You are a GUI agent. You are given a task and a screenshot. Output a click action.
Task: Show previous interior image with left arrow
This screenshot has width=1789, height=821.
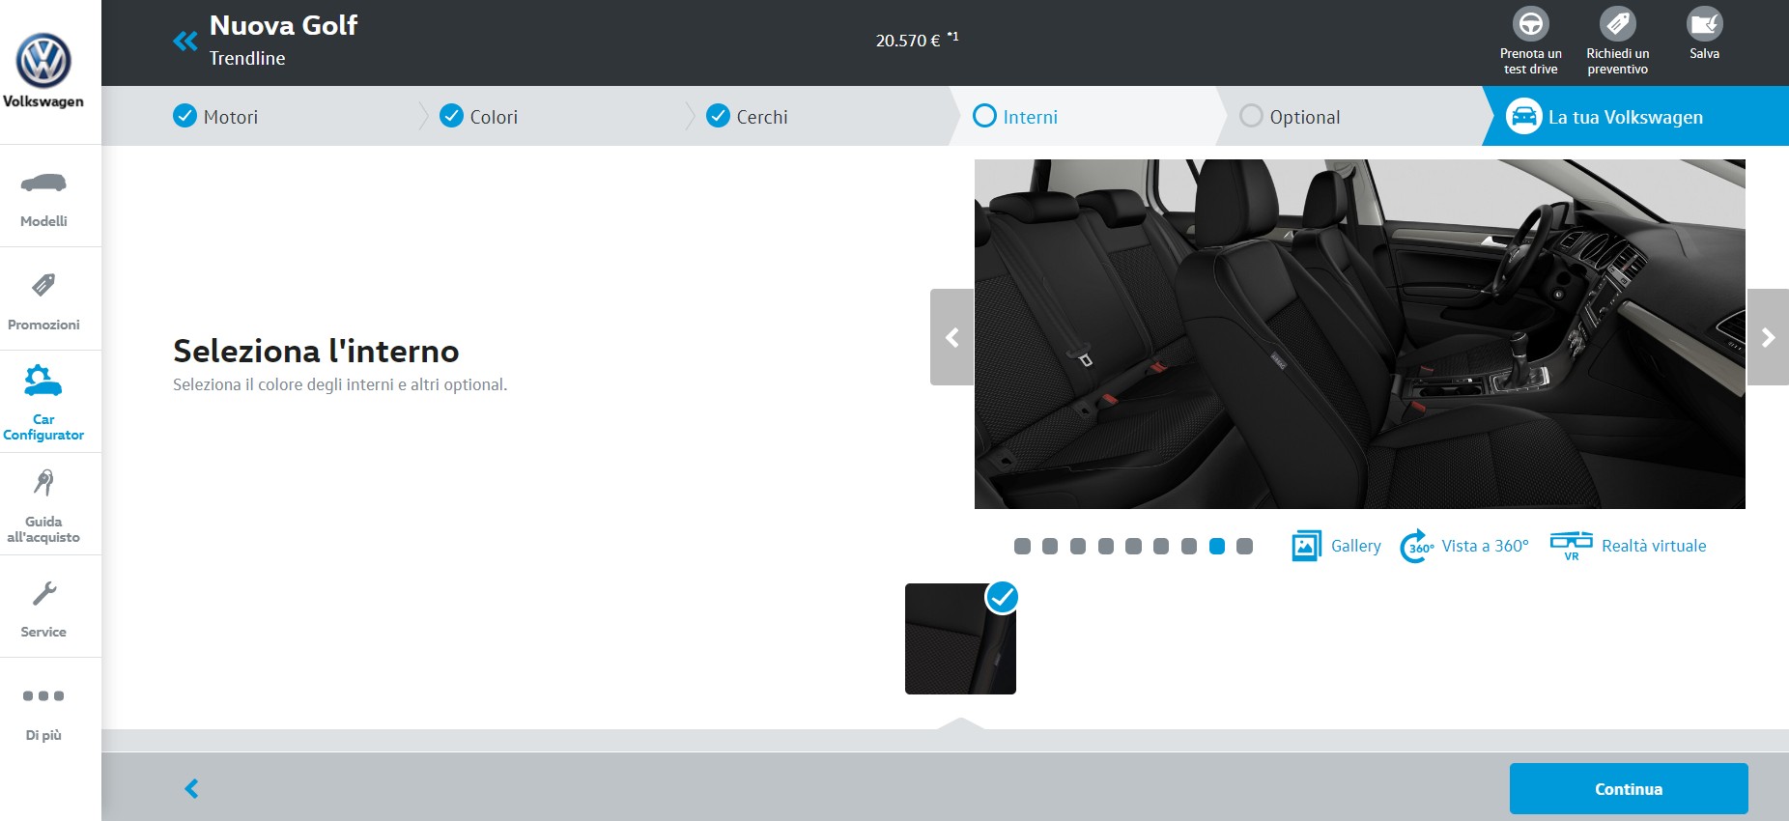coord(951,337)
